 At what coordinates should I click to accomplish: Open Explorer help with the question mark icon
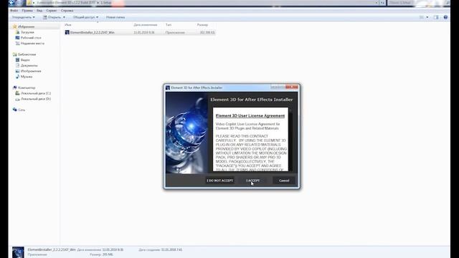445,17
